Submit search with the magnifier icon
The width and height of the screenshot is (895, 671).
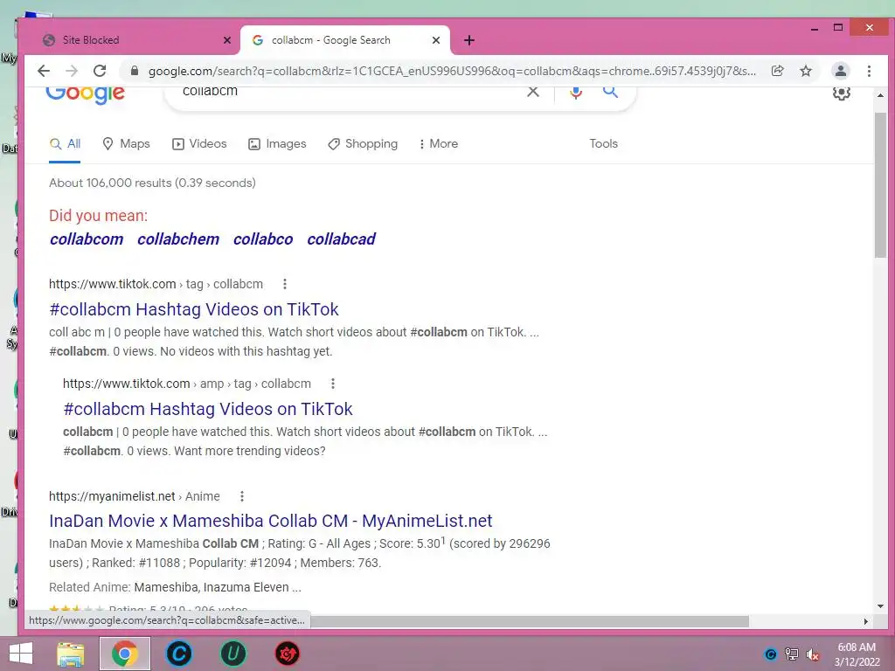610,91
